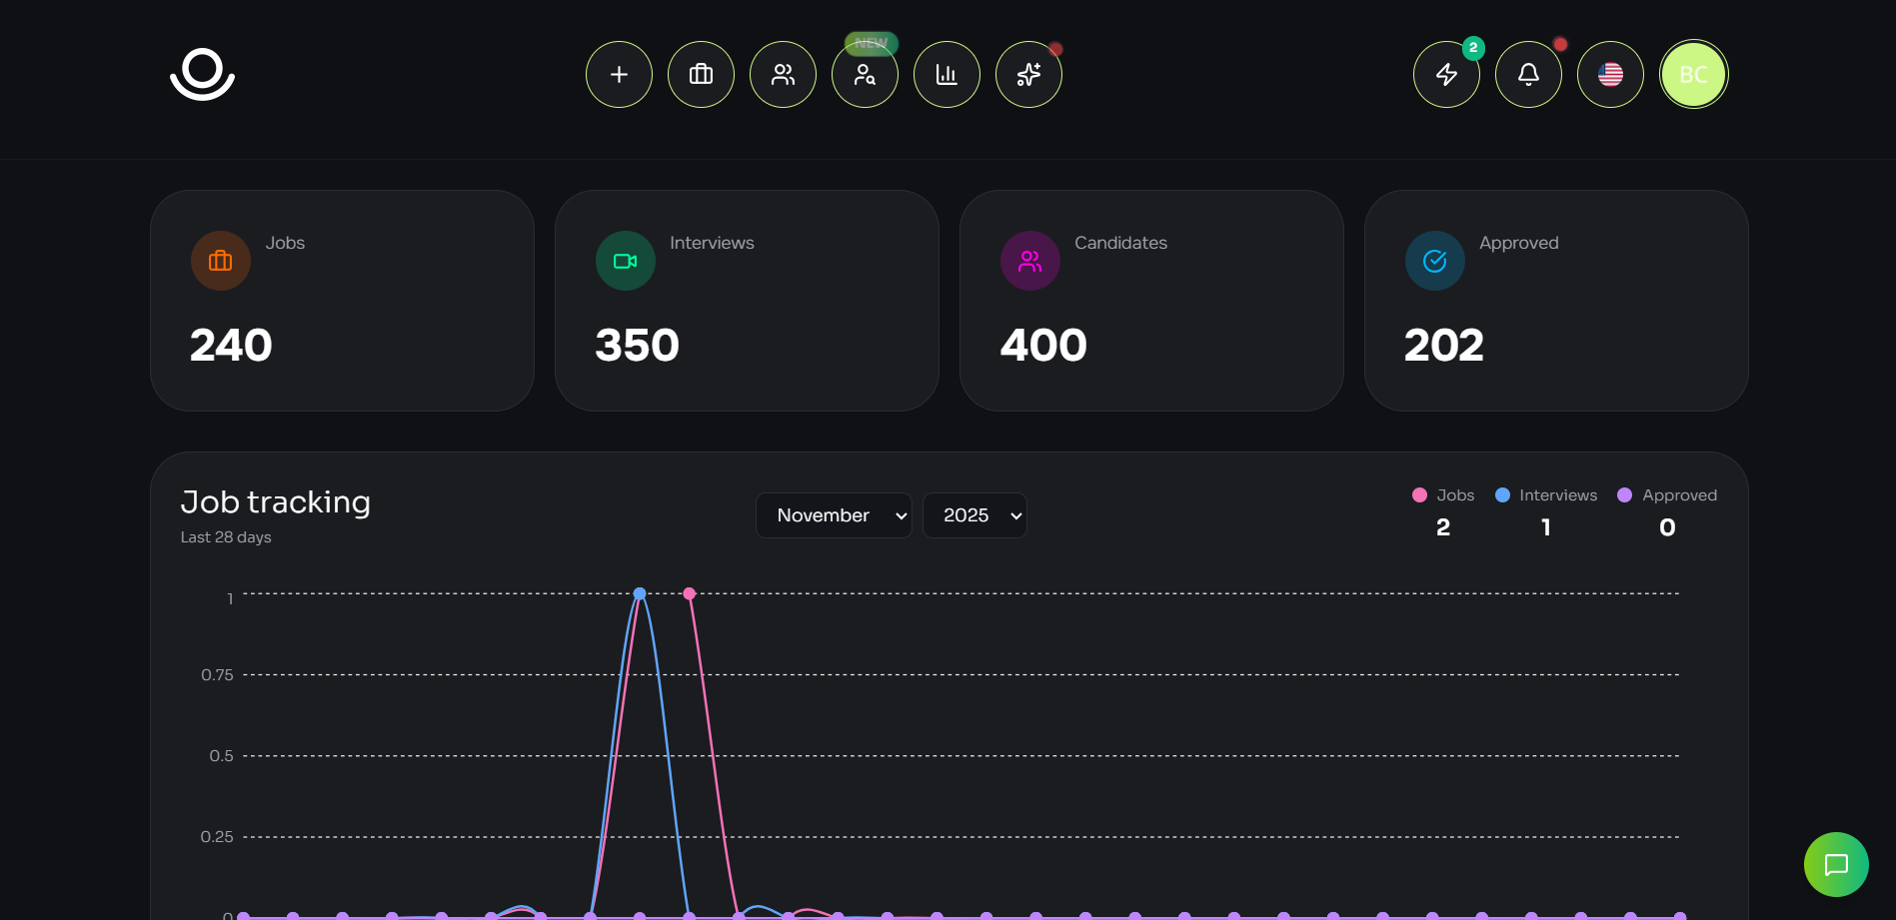Click the pink dot beside Jobs legend label
This screenshot has width=1896, height=920.
coord(1419,494)
